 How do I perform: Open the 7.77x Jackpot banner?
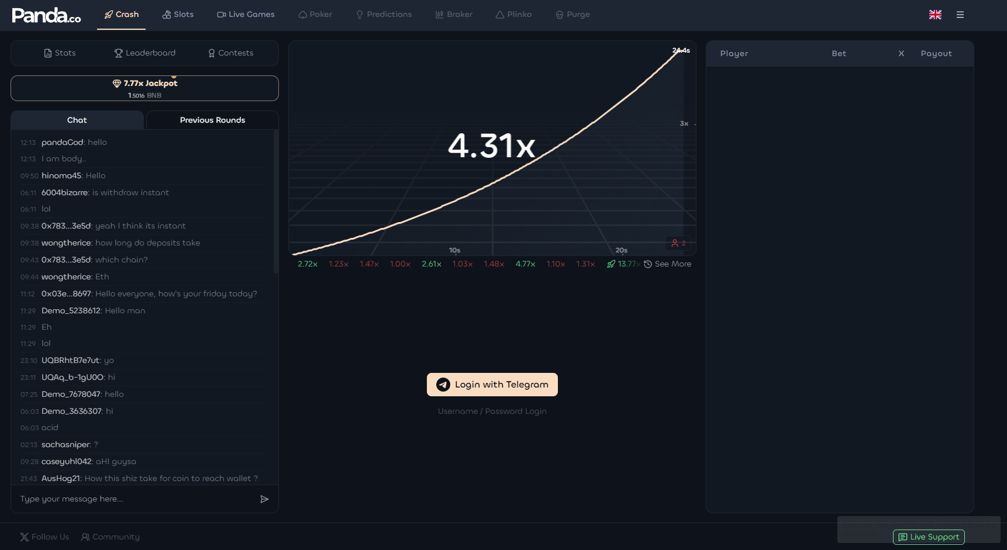144,88
